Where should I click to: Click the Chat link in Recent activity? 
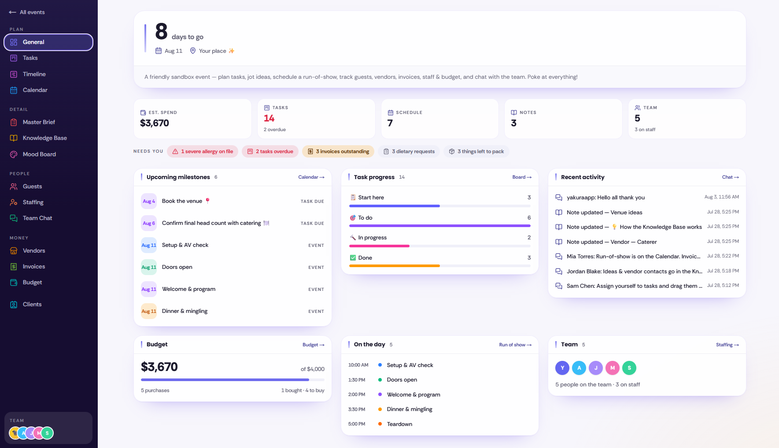tap(731, 177)
